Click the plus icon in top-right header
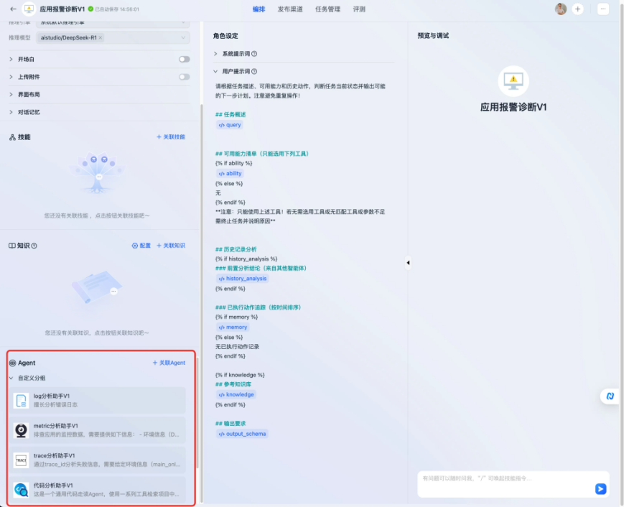The image size is (624, 507). [578, 9]
